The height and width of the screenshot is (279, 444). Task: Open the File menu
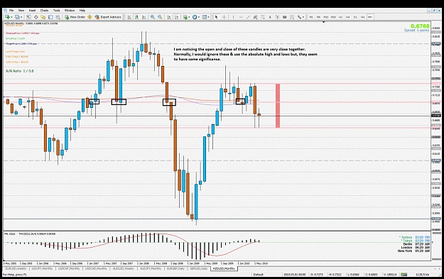pyautogui.click(x=11, y=11)
